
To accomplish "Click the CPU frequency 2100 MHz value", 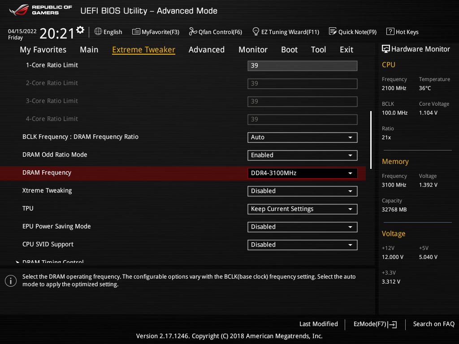I will 394,88.
